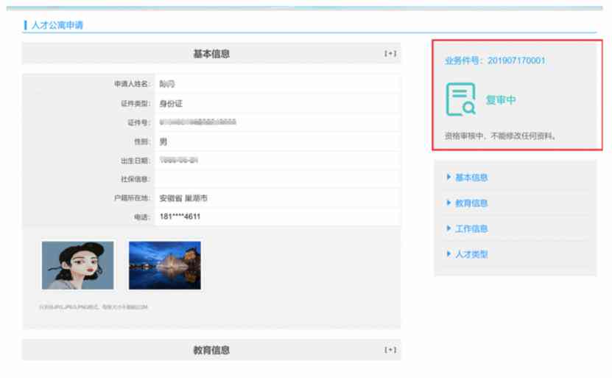Image resolution: width=612 pixels, height=378 pixels.
Task: Expand the 教育信息 section using [+]
Action: 390,349
